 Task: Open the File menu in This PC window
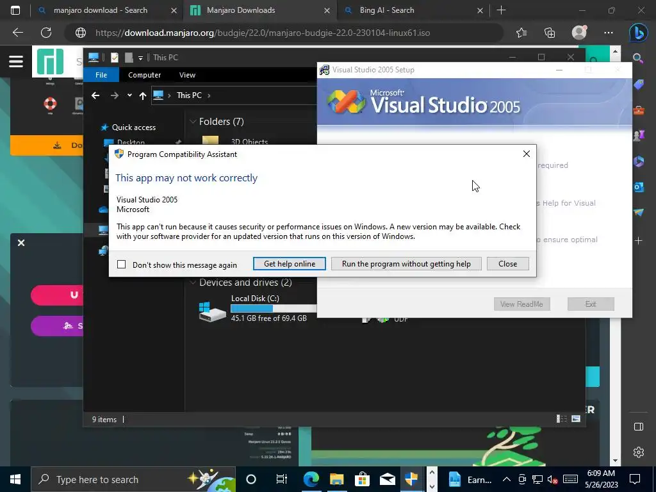click(101, 75)
